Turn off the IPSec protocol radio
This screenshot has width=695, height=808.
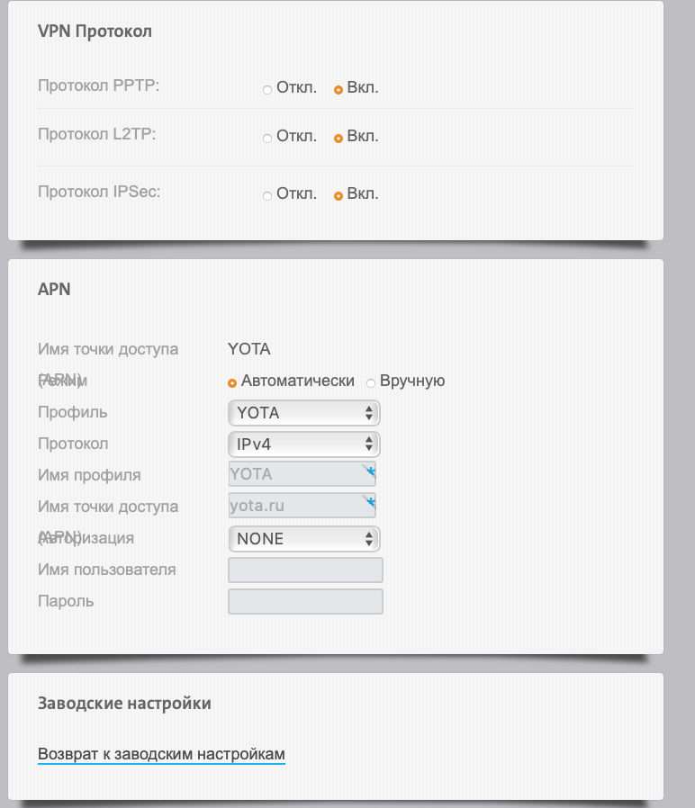coord(267,196)
